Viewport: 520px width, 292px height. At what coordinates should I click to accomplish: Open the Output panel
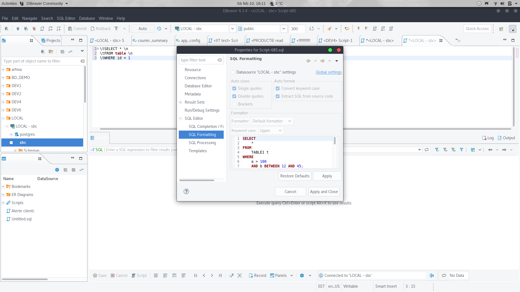point(506,138)
